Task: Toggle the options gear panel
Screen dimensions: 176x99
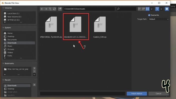Action: pyautogui.click(x=167, y=9)
